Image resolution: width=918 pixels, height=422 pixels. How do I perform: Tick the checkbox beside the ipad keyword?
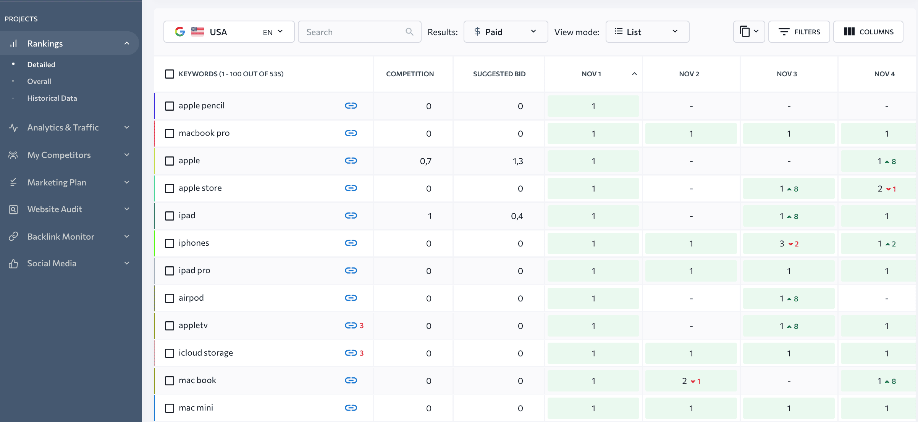(170, 216)
